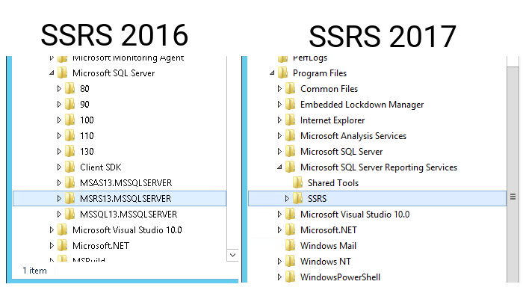Click the 80 folder icon
Screen dimensions: 523x299
(69, 88)
